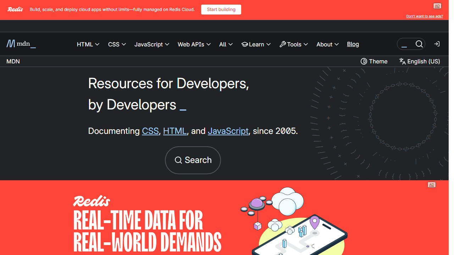Click the magnifier icon in header search box
The width and height of the screenshot is (454, 255).
tap(419, 44)
